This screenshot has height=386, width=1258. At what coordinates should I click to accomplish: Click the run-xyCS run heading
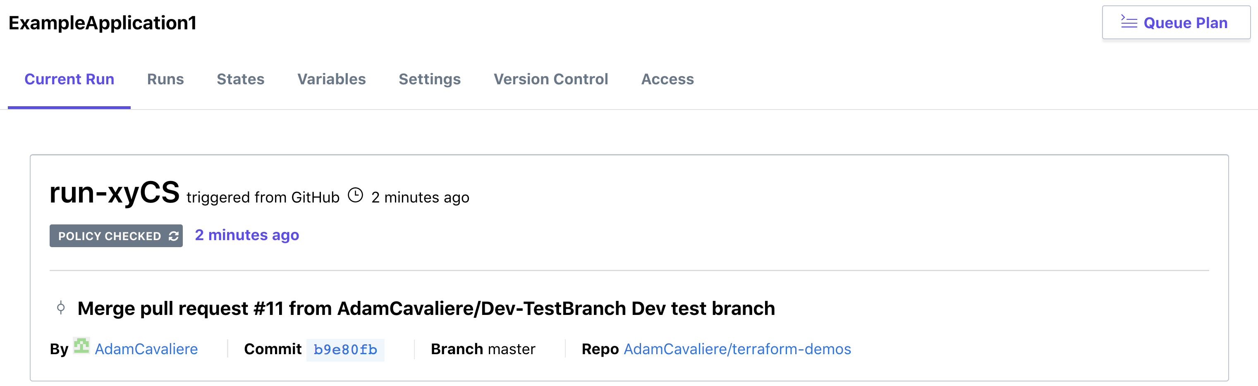click(114, 192)
